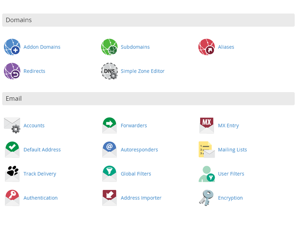Click the Encryption keys icon
Image resolution: width=295 pixels, height=232 pixels.
point(206,198)
